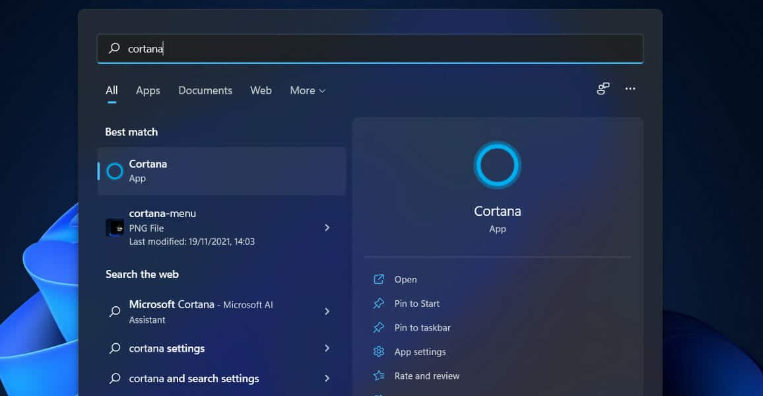Click the account profile icon near top right
This screenshot has width=763, height=396.
603,88
